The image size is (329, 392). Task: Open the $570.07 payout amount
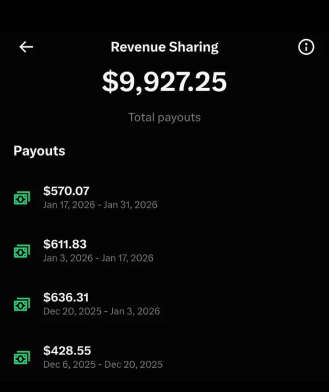point(66,191)
